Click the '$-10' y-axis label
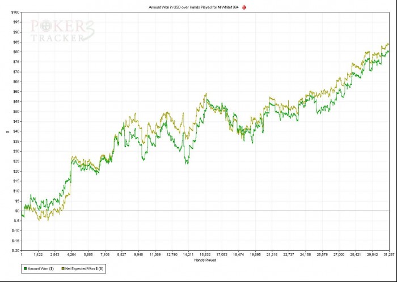Viewport: 397px width, 282px height. [16, 230]
